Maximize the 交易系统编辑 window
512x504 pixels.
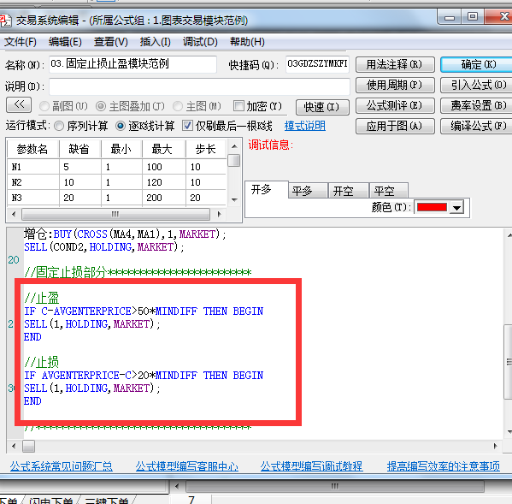473,17
